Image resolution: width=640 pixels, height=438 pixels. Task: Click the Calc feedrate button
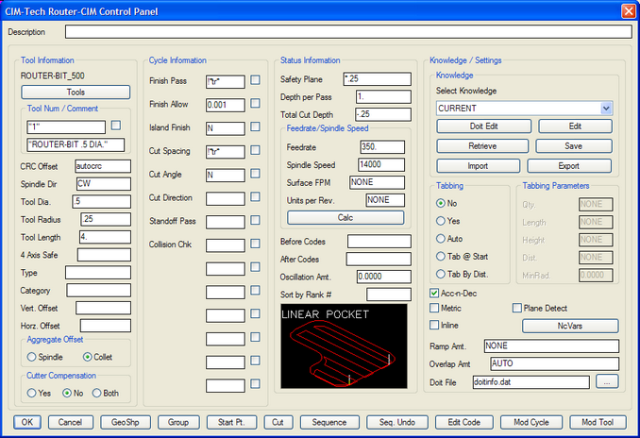point(345,217)
